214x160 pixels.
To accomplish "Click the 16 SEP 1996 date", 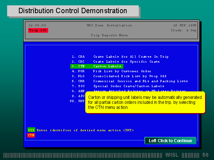I will (x=185, y=25).
